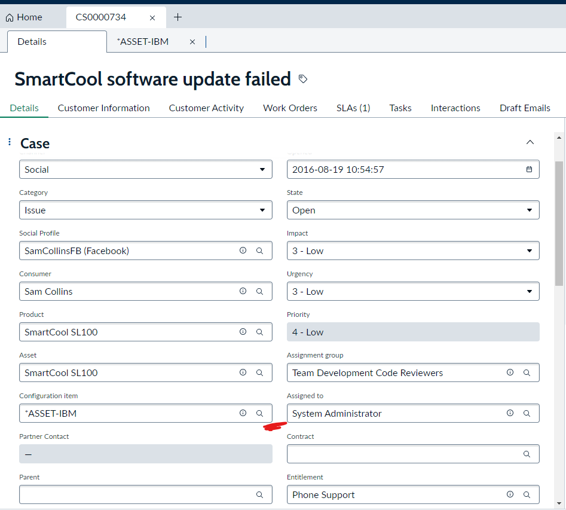566x510 pixels.
Task: Click the vertical scrollbar thumb
Action: click(x=559, y=223)
